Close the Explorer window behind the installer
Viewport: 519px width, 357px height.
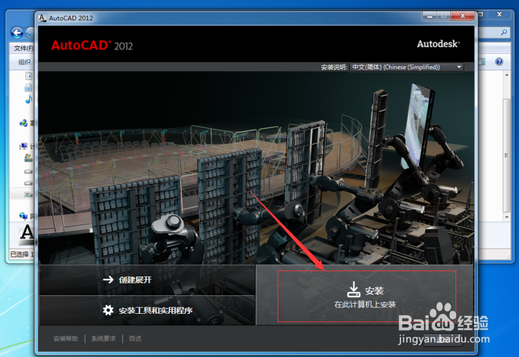[x=499, y=15]
